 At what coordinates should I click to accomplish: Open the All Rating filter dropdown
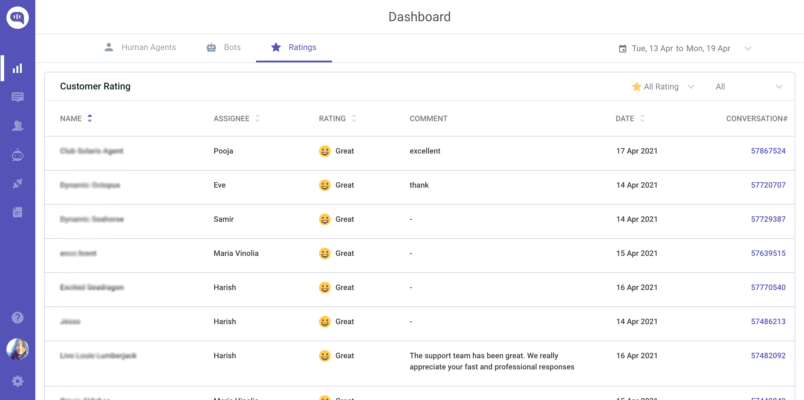pyautogui.click(x=663, y=87)
